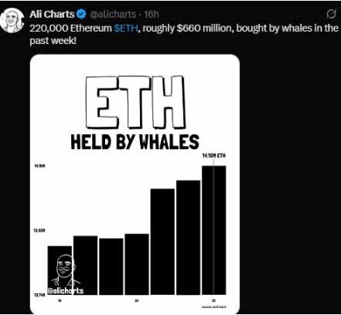Open the @alicharts handle link

[x=113, y=15]
